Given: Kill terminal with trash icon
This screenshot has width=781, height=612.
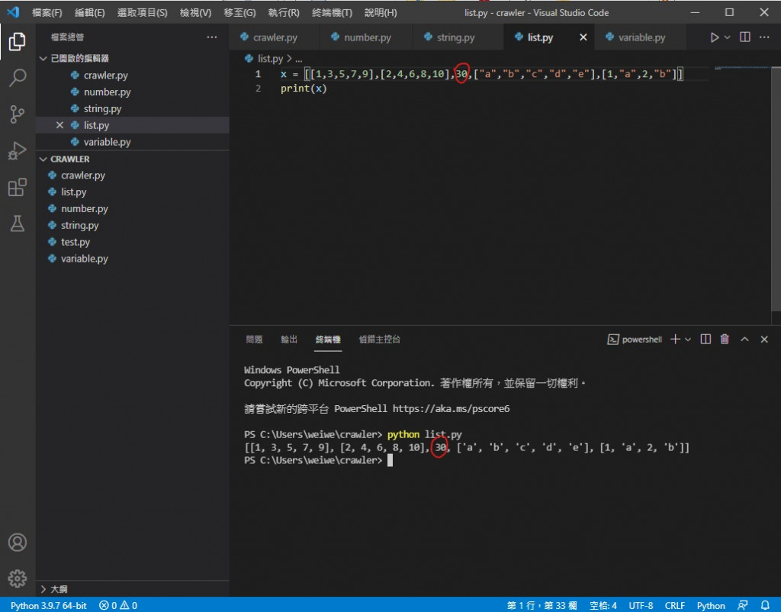Looking at the screenshot, I should (x=725, y=340).
